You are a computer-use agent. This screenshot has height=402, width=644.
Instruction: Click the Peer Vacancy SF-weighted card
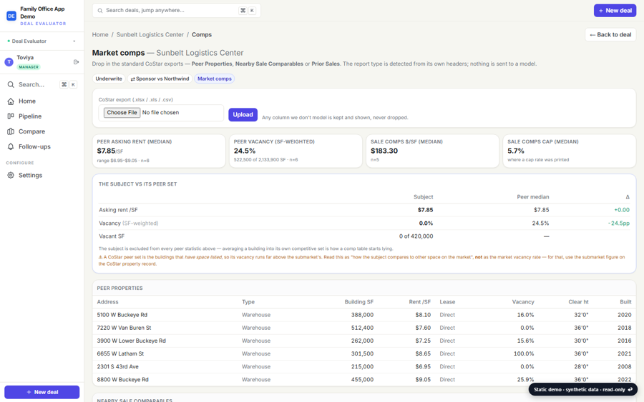pos(296,151)
